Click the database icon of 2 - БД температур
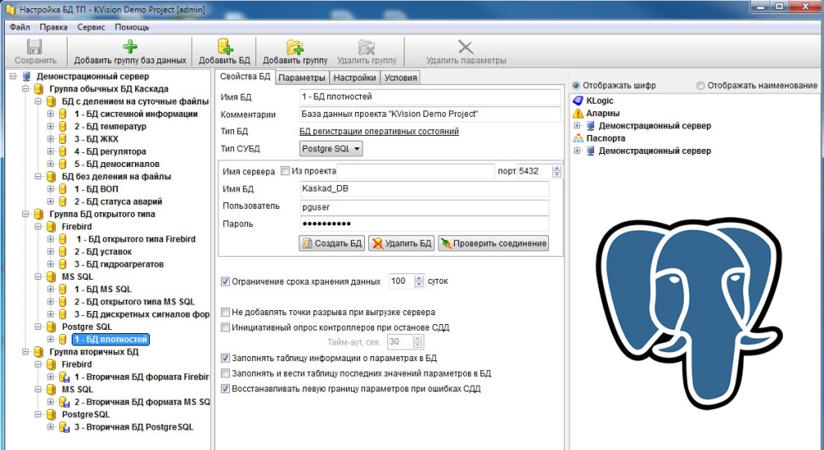This screenshot has width=824, height=450. [x=63, y=127]
